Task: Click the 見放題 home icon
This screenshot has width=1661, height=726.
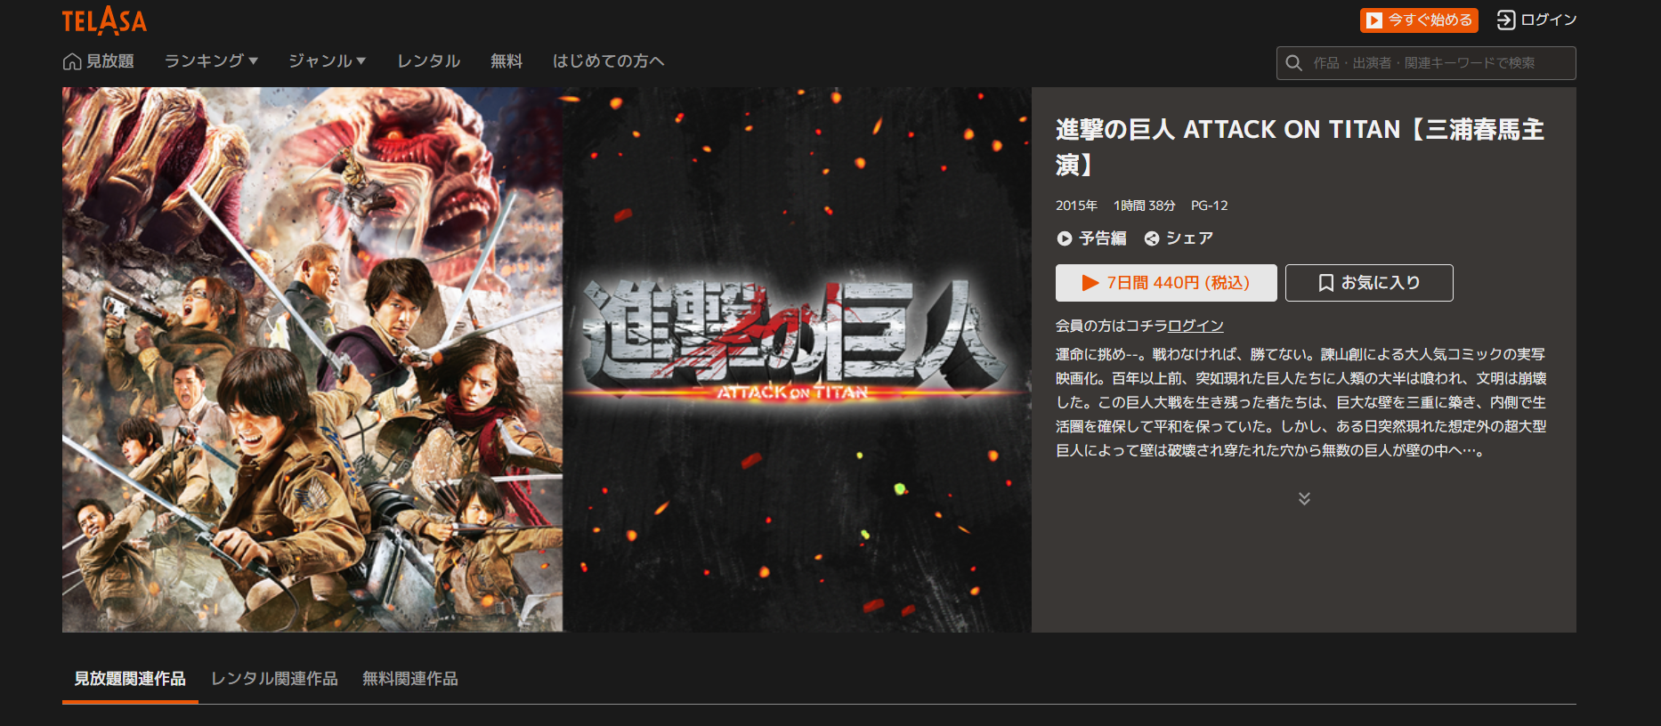Action: (x=72, y=61)
